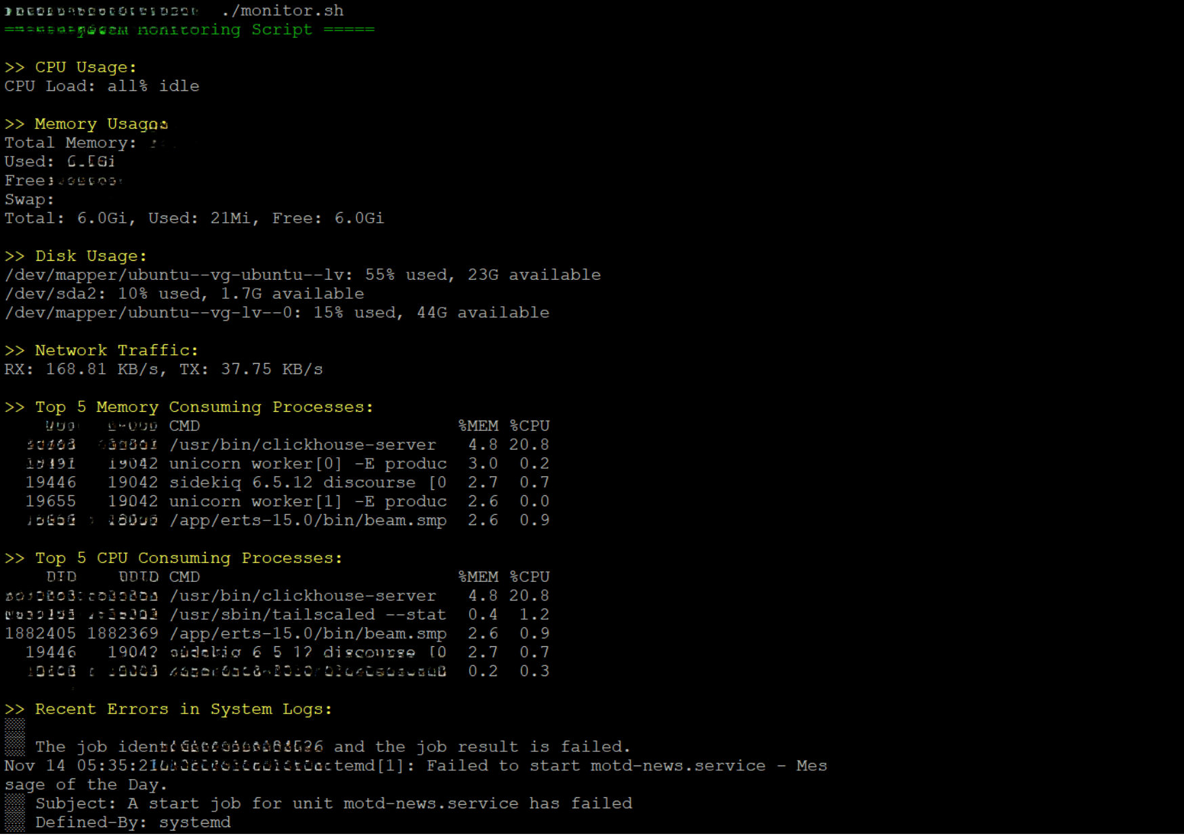Select swap line 'Total: 6.0Gi, Used: 21Mi'

coord(194,218)
